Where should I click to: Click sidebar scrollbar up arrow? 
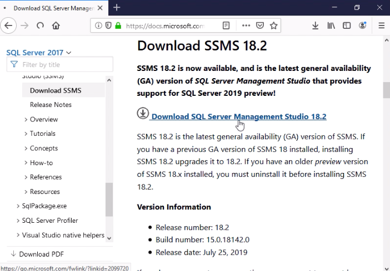[x=109, y=80]
